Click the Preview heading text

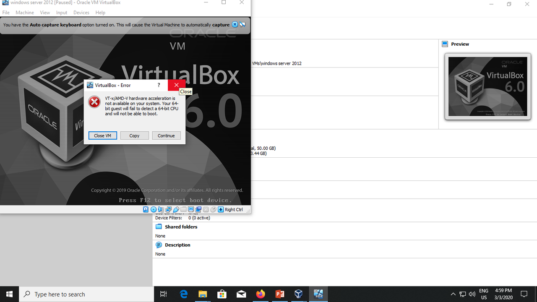[x=460, y=44]
